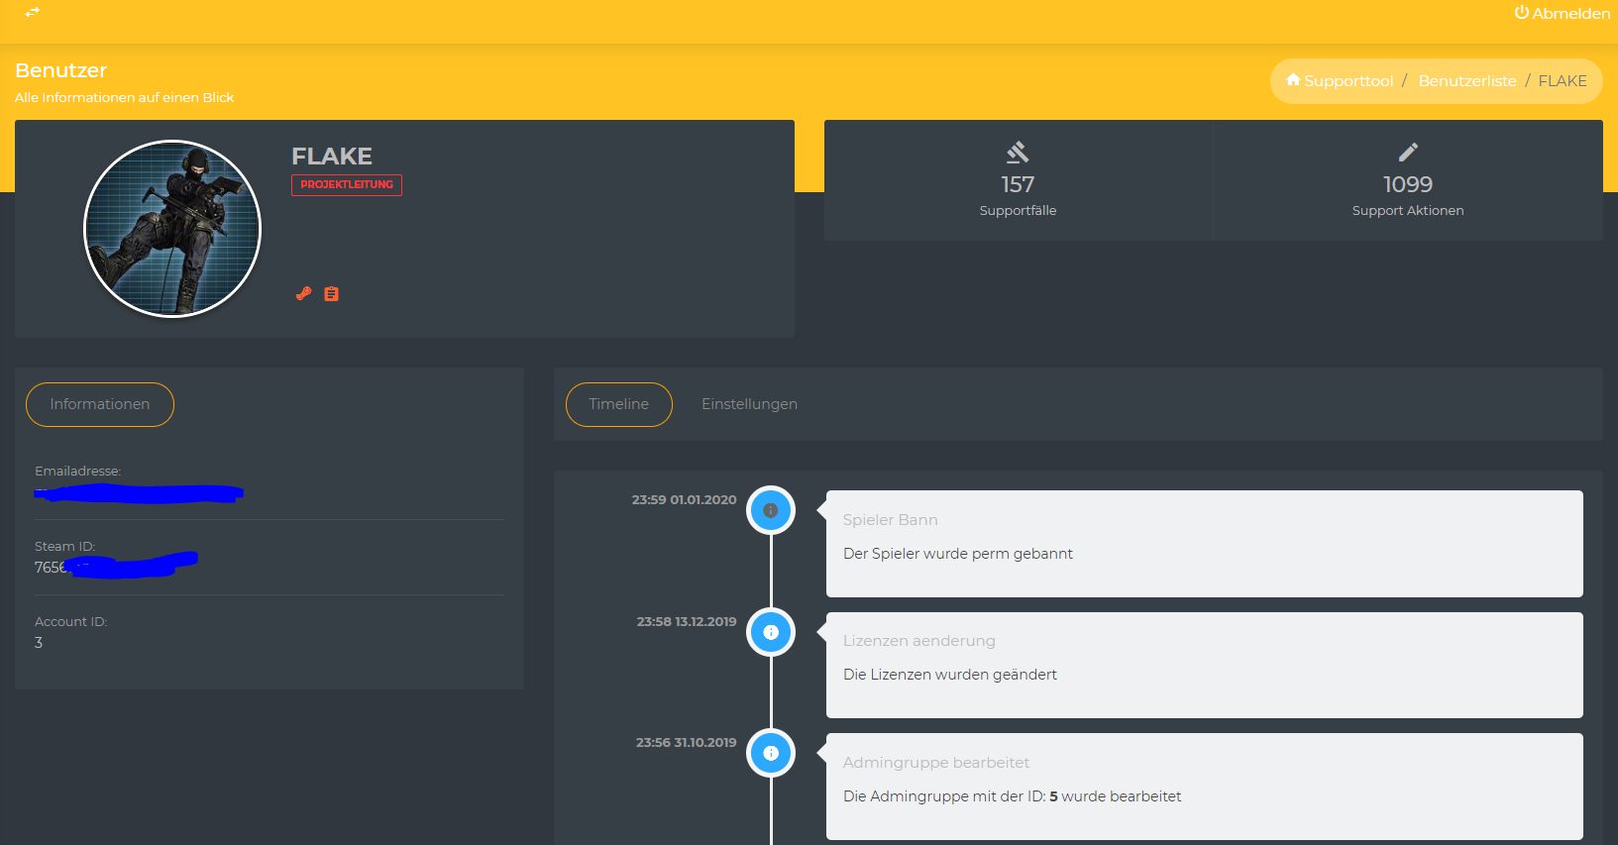Toggle sidebar with the swap arrows icon
Image resolution: width=1618 pixels, height=845 pixels.
(33, 12)
